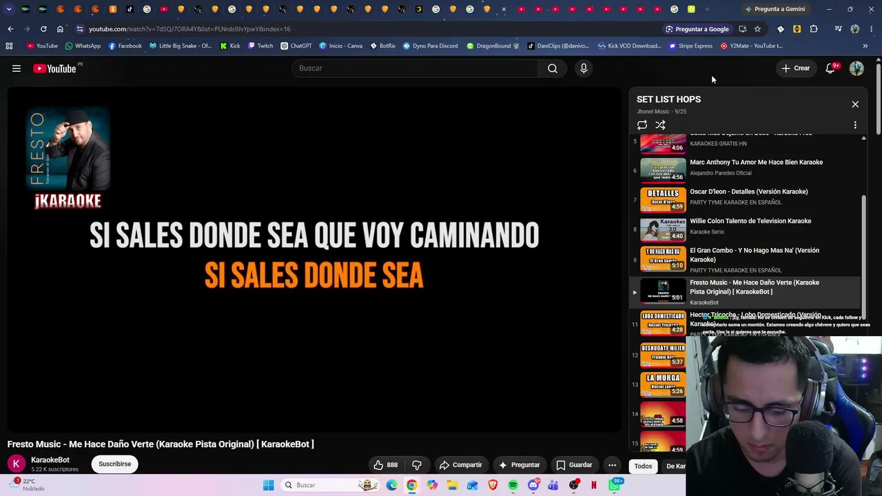
Task: Toggle playlist loop
Action: [642, 125]
